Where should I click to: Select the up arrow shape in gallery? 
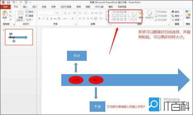tap(114, 12)
